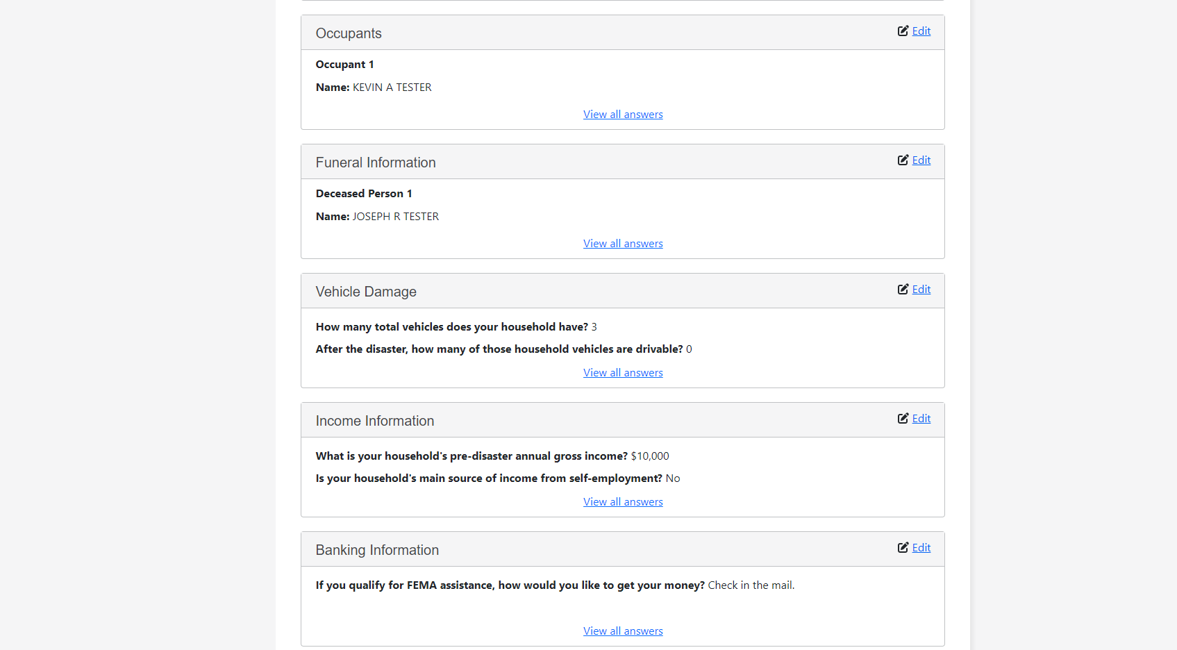Click the pencil edit icon for Occupants
Image resolution: width=1177 pixels, height=650 pixels.
(903, 31)
